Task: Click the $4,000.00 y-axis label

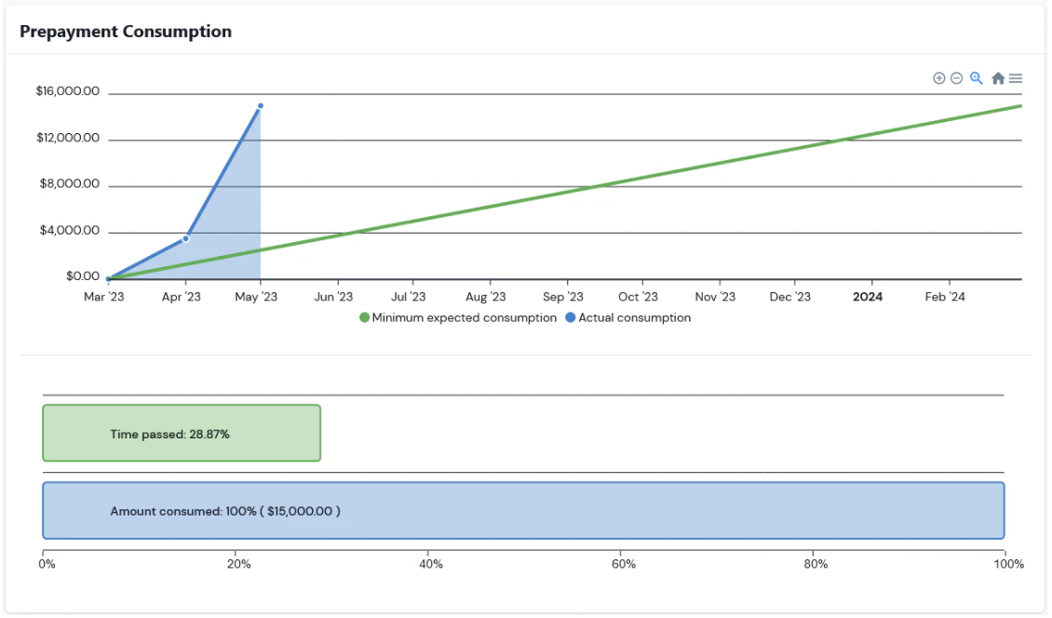Action: (x=69, y=230)
